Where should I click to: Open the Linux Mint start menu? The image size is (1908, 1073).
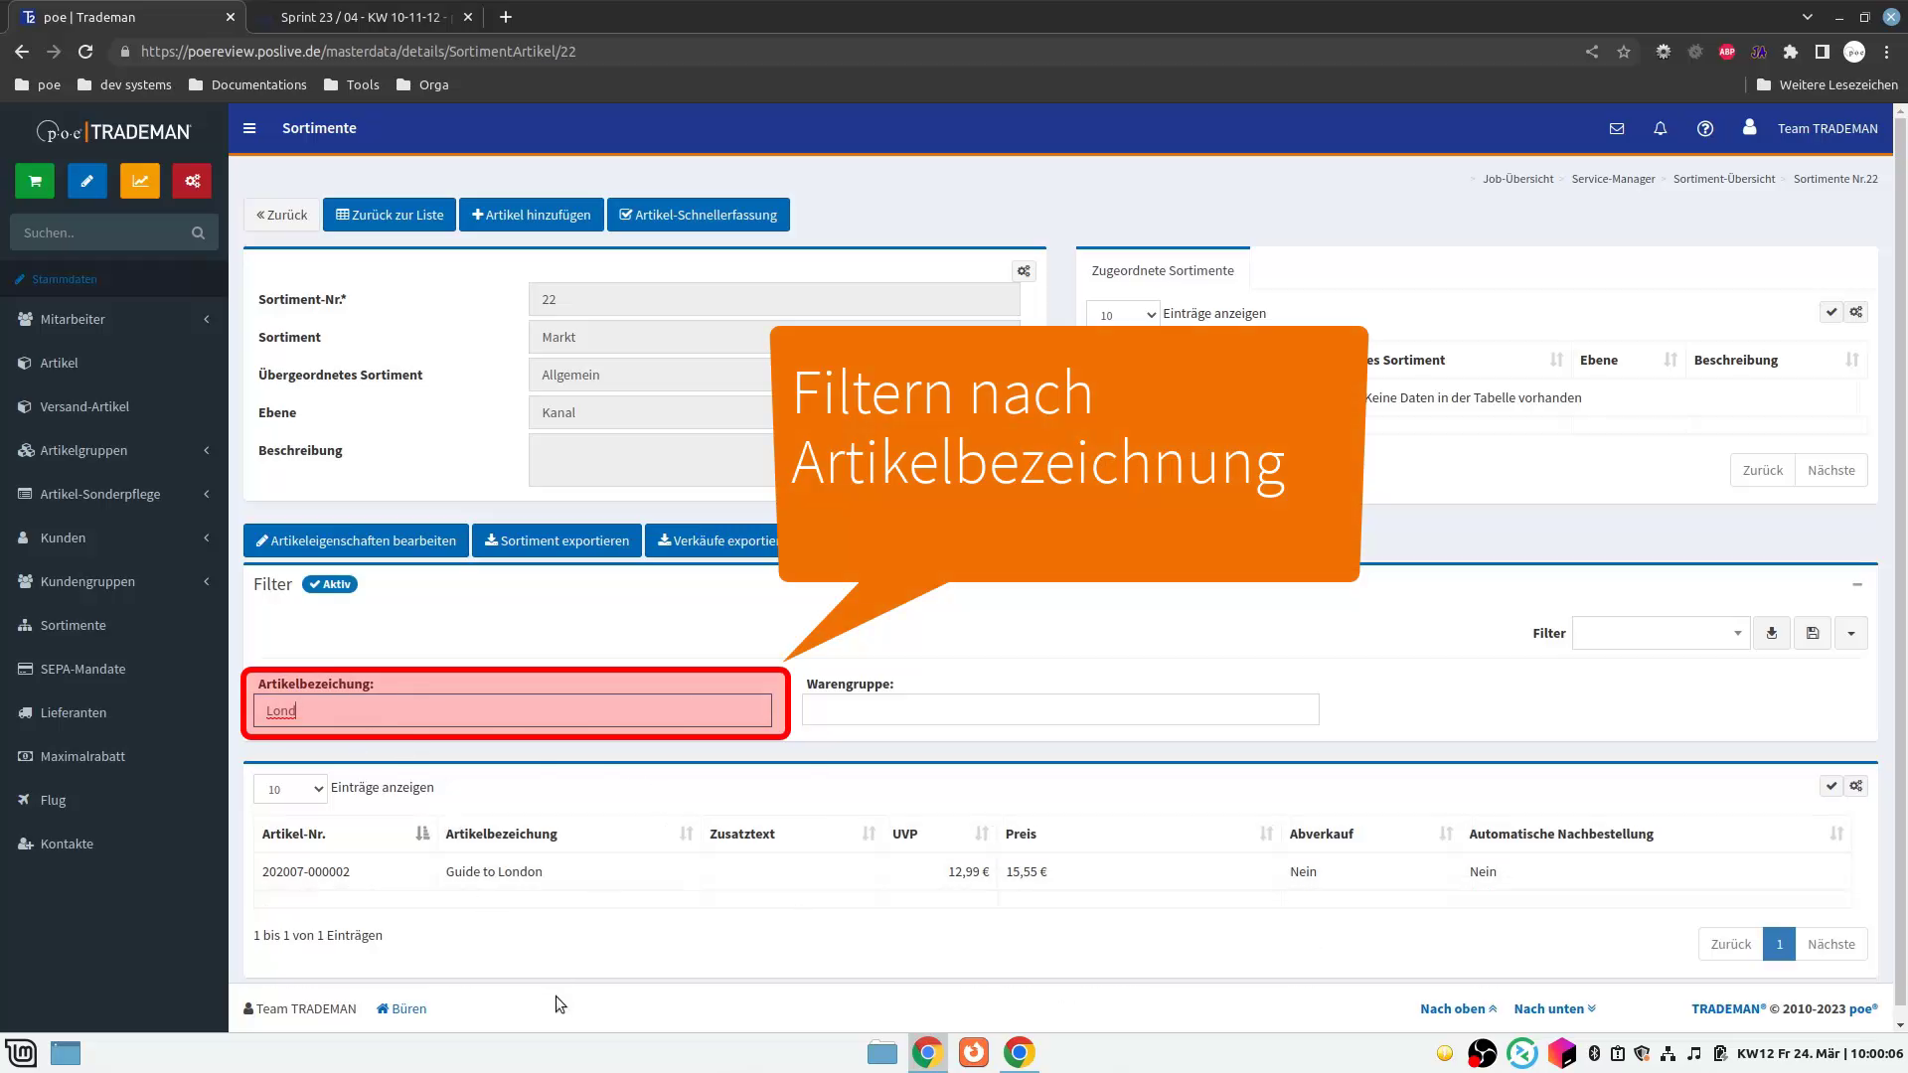point(21,1052)
